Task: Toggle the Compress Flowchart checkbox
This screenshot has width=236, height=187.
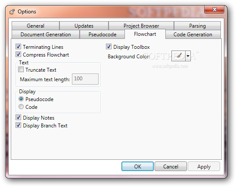Action: [x=19, y=54]
